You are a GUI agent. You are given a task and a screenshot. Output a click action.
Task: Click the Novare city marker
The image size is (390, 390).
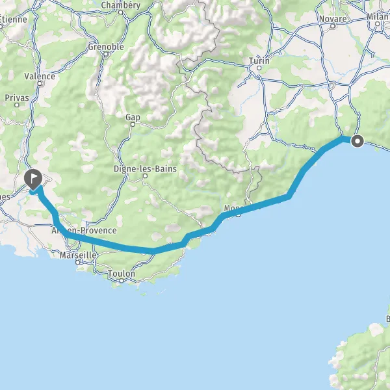point(333,26)
